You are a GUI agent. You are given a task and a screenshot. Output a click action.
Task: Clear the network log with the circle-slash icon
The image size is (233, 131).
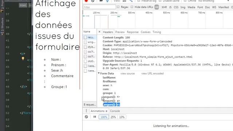[x=92, y=1]
